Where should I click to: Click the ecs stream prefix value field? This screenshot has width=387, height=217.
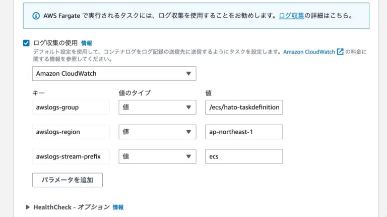244,156
